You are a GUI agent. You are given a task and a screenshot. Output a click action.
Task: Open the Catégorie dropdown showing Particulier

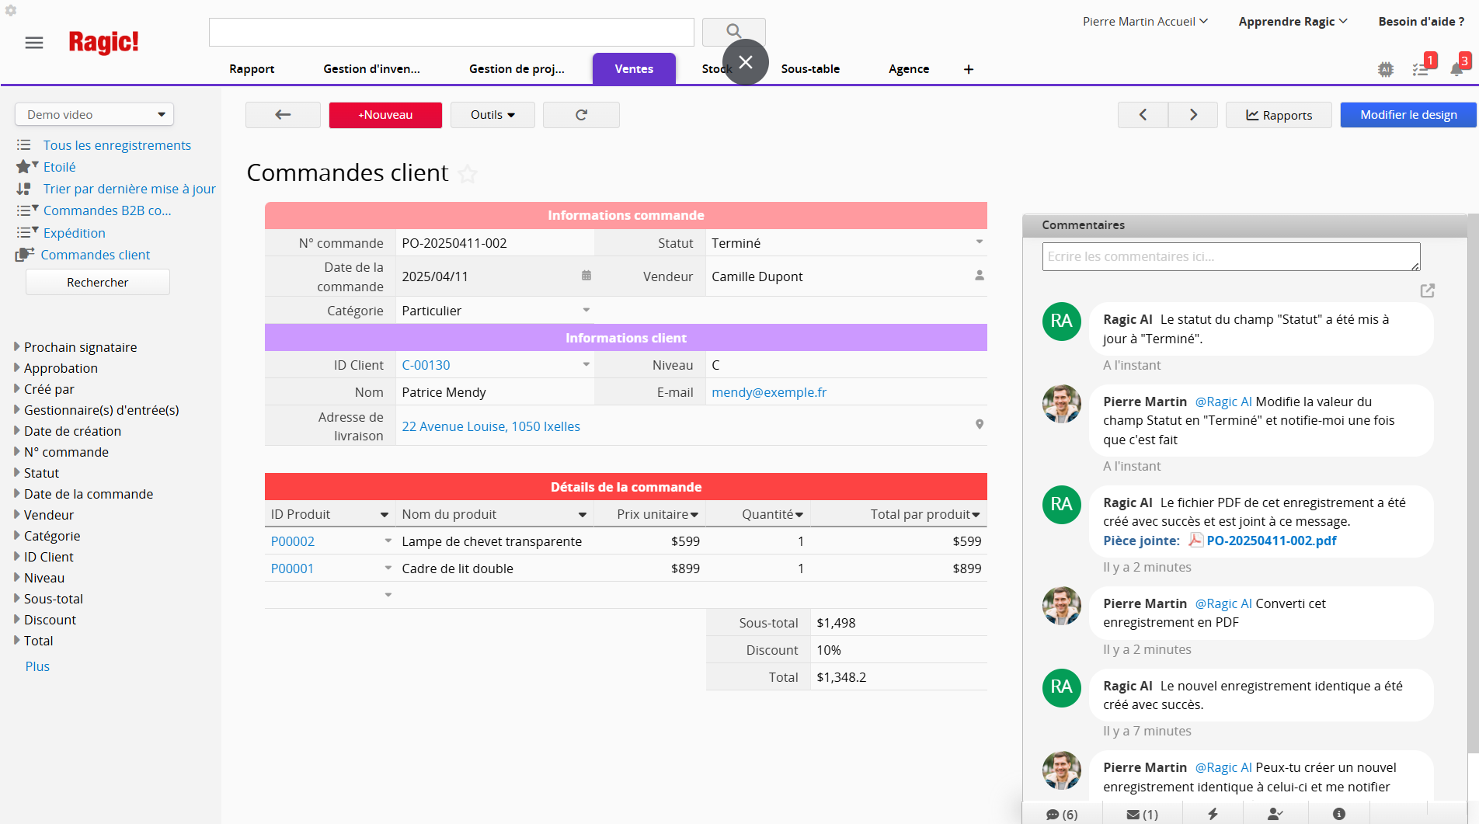pos(586,311)
